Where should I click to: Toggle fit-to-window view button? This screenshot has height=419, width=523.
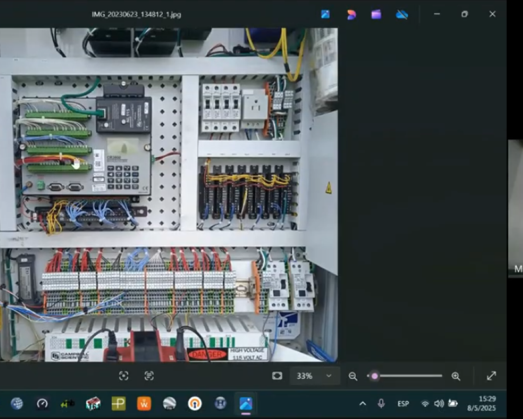pyautogui.click(x=277, y=376)
